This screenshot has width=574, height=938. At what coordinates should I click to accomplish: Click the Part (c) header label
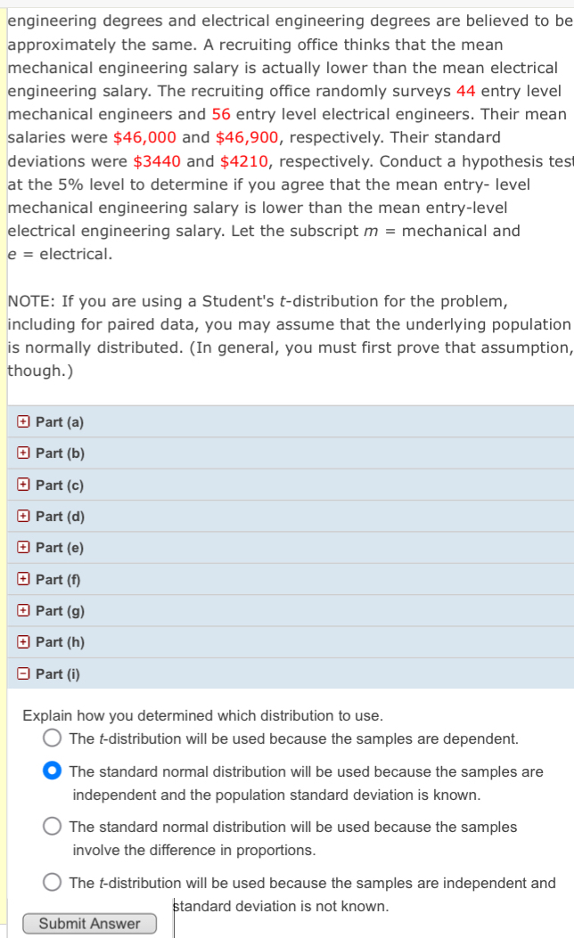point(61,485)
